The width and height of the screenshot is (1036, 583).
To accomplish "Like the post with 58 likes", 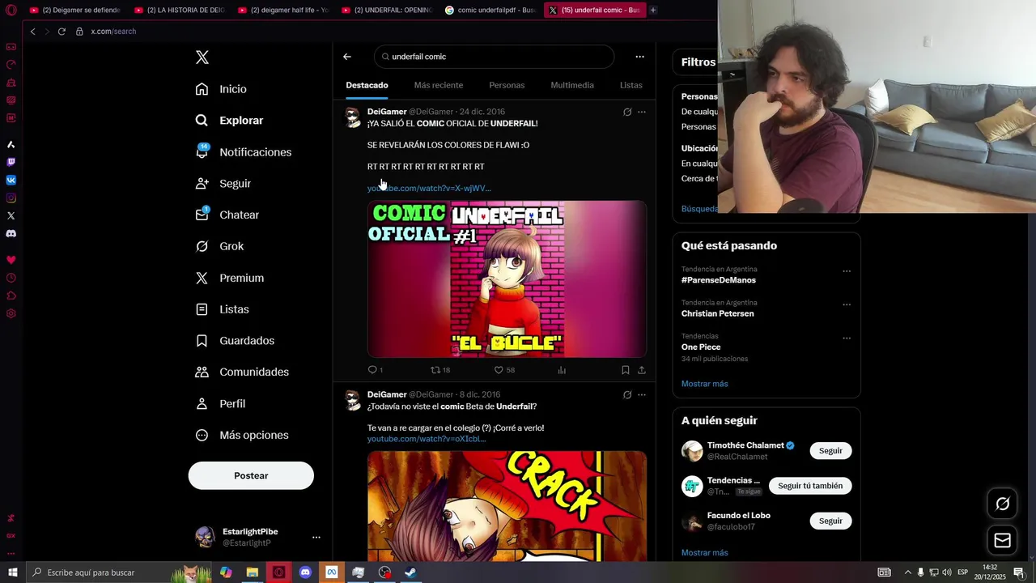I will pos(504,370).
